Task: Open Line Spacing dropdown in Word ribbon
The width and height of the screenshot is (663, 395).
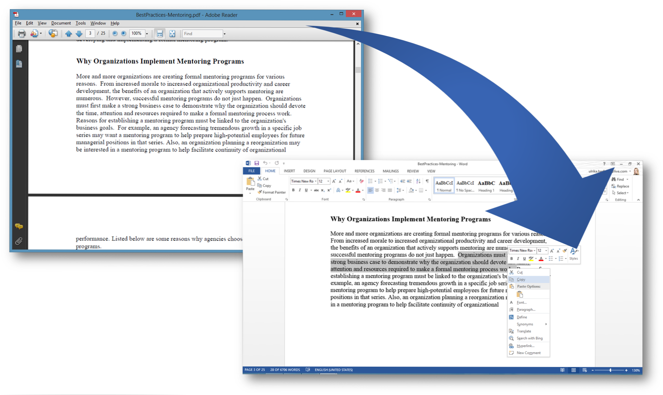Action: point(400,190)
